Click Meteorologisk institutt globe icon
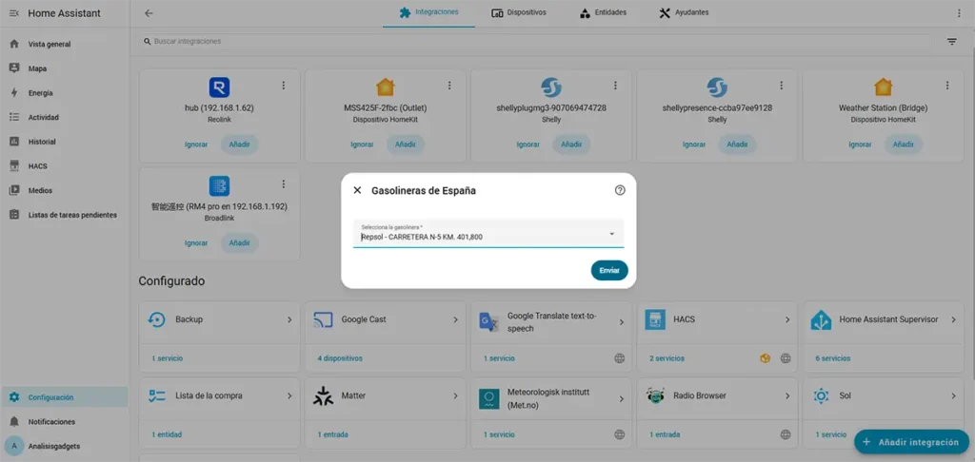The image size is (975, 462). (x=619, y=434)
